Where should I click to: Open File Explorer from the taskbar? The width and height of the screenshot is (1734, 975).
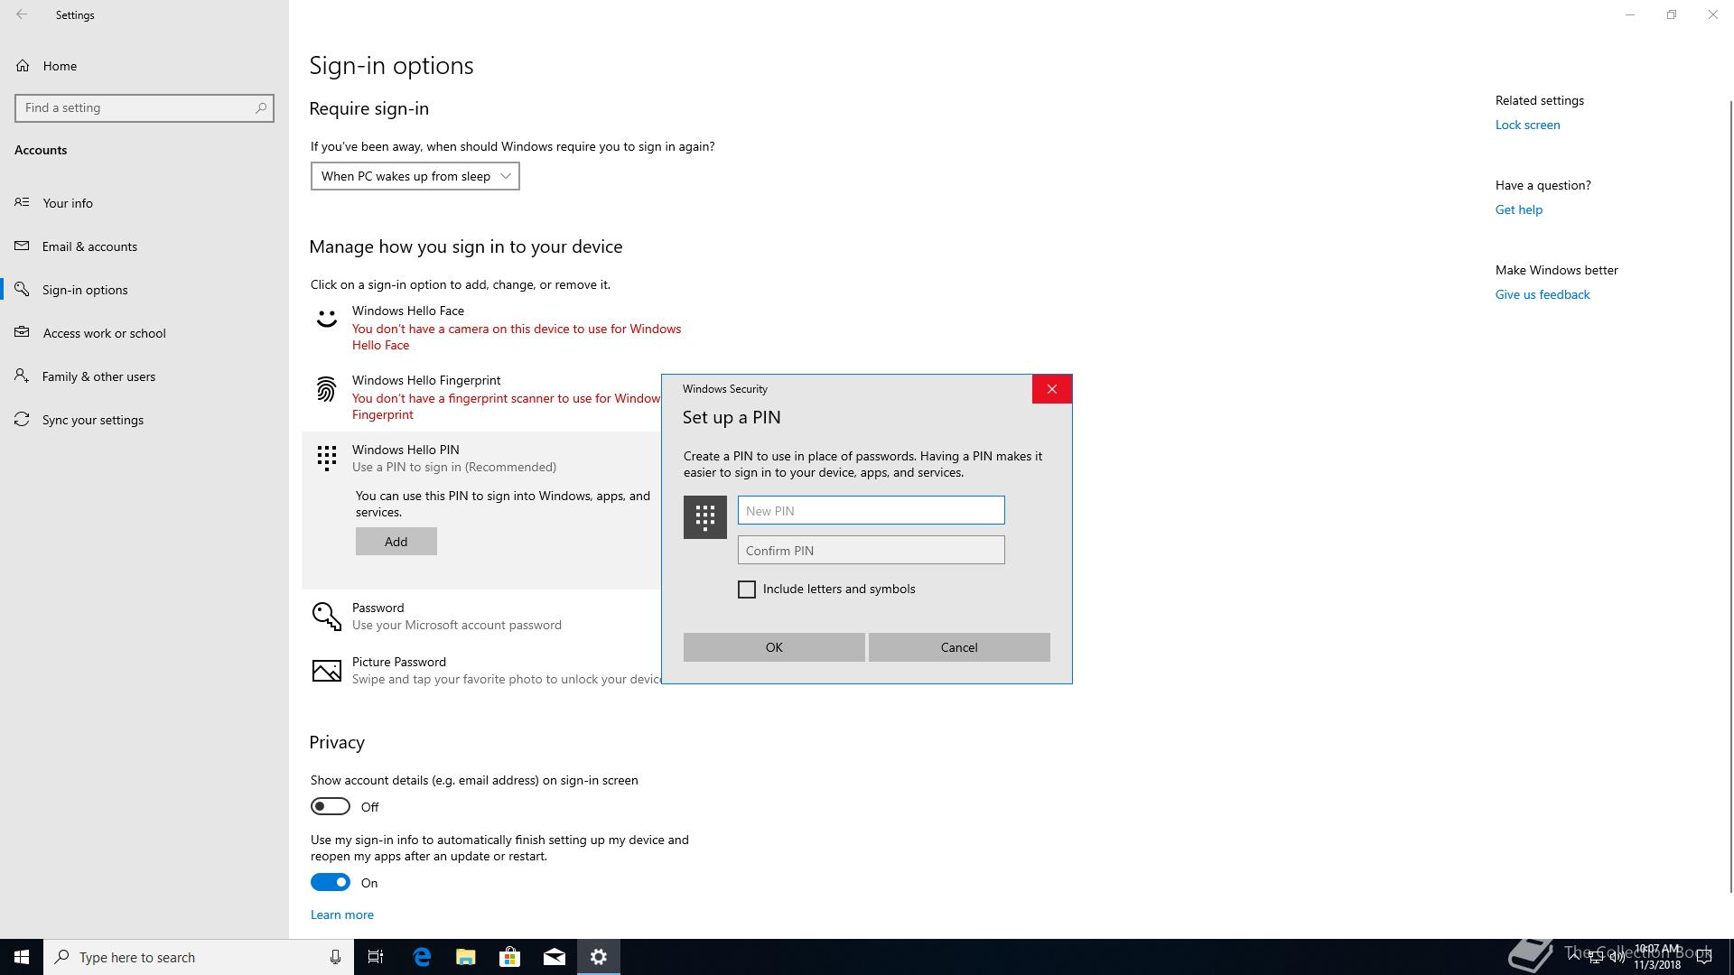pos(465,957)
